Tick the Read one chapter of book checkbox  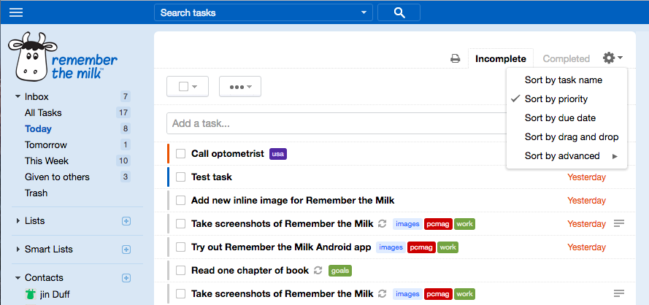(x=181, y=271)
